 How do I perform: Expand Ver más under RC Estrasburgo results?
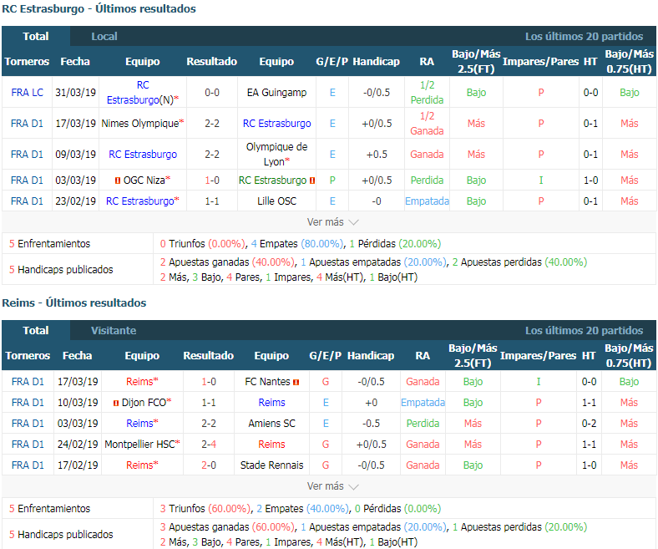click(332, 222)
